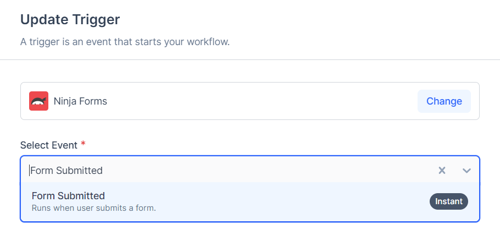This screenshot has height=235, width=500.
Task: Click the Ninja Forms logo icon
Action: 38,101
